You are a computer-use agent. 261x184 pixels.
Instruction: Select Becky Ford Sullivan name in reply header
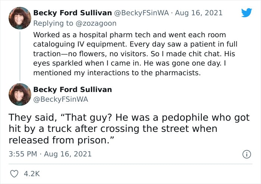[73, 13]
